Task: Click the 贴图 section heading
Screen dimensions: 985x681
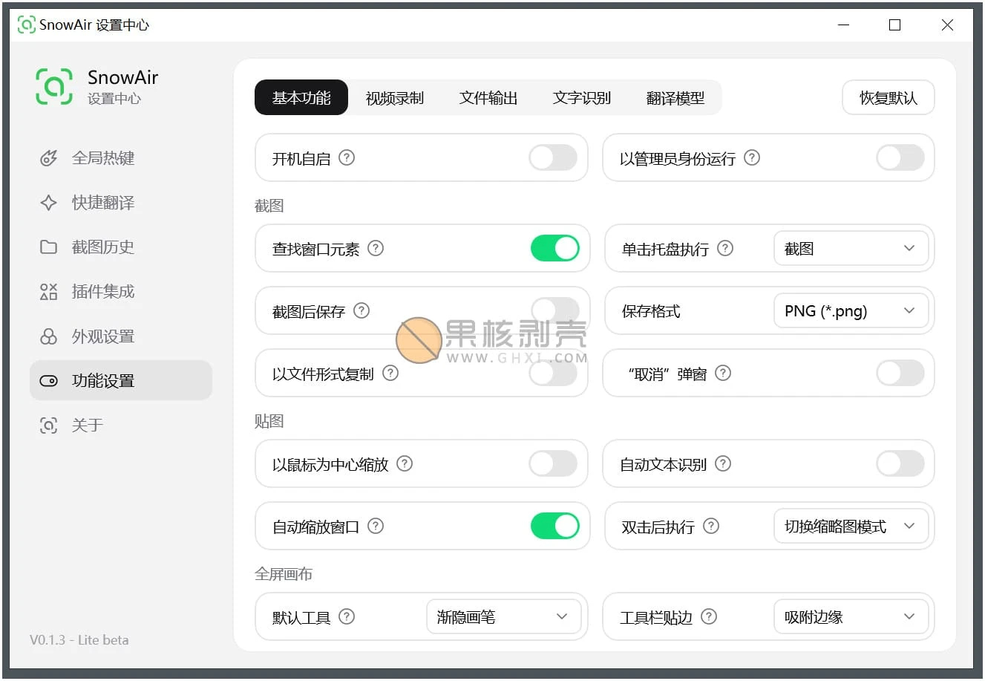Action: tap(269, 421)
